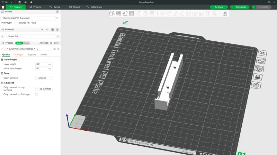
Task: Click the Rotate tool in viewport toolbar
Action: (169, 13)
